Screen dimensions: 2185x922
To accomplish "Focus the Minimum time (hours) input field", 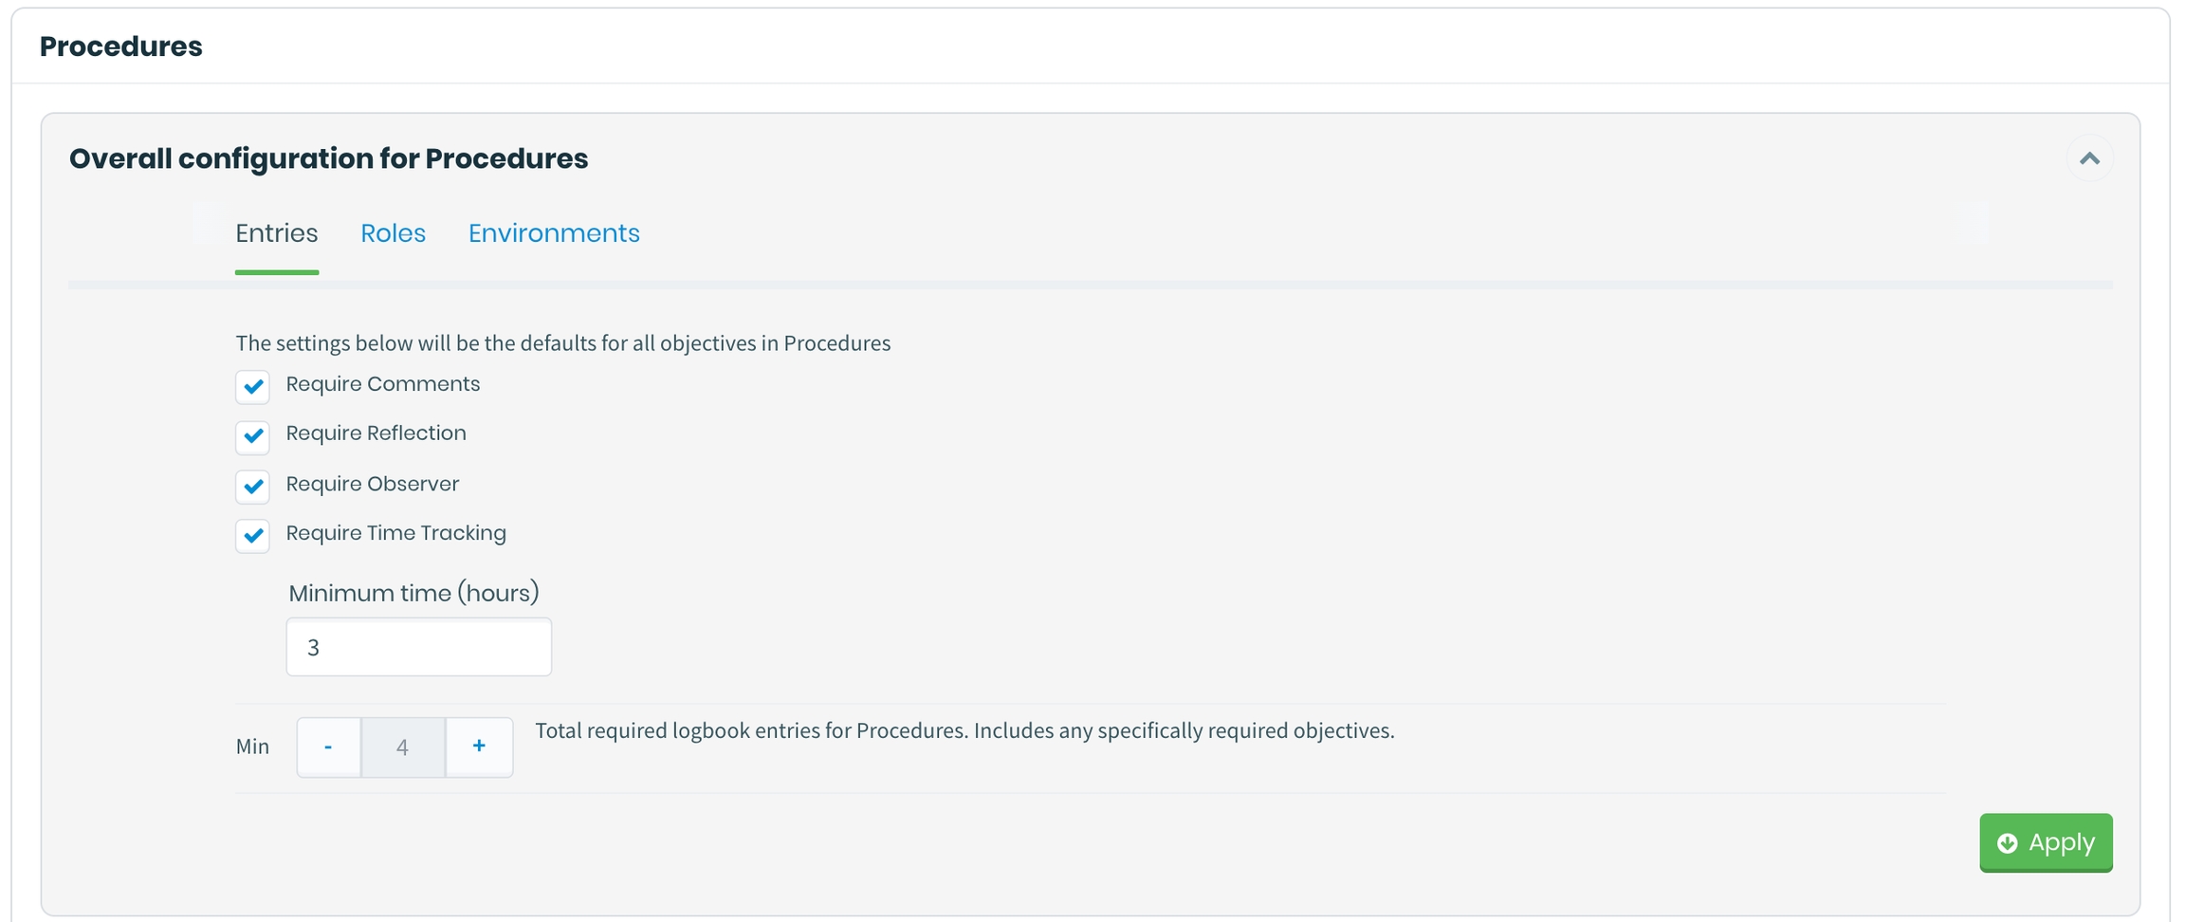I will coord(418,648).
